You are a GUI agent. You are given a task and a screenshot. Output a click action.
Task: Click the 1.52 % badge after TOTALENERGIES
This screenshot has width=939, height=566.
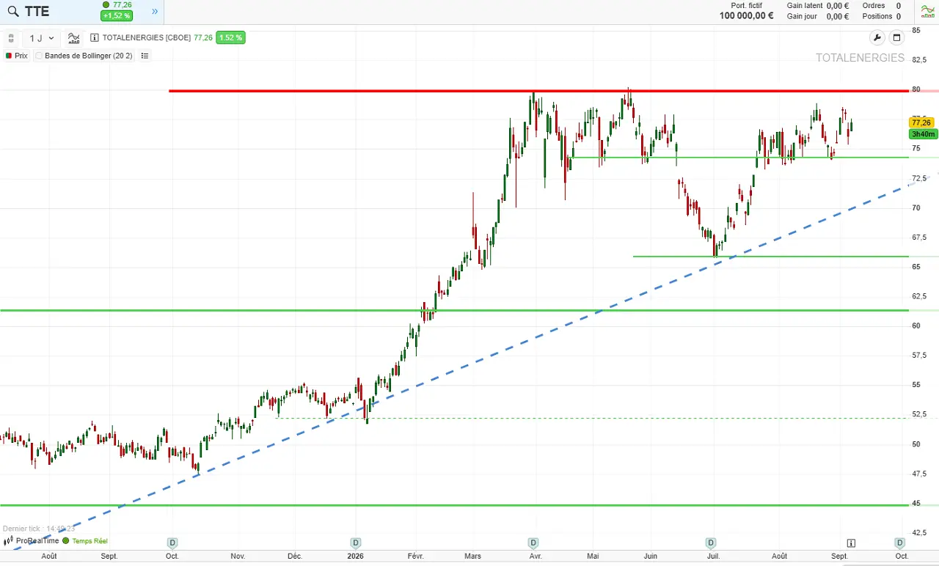(230, 37)
